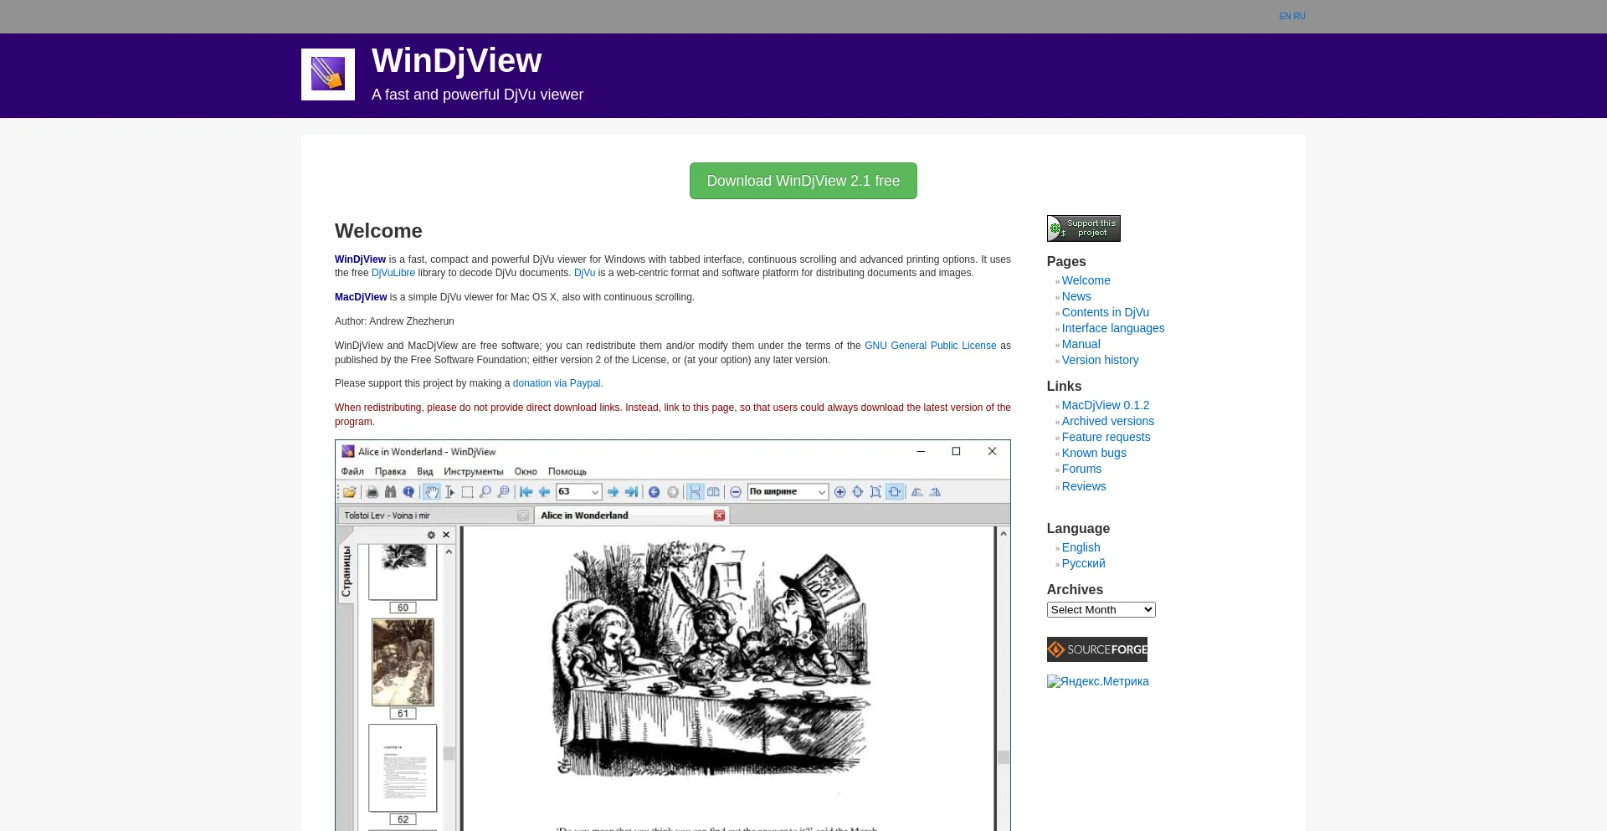Screen dimensions: 1607x831
Task: Click the donation via Paypal link
Action: 557,383
